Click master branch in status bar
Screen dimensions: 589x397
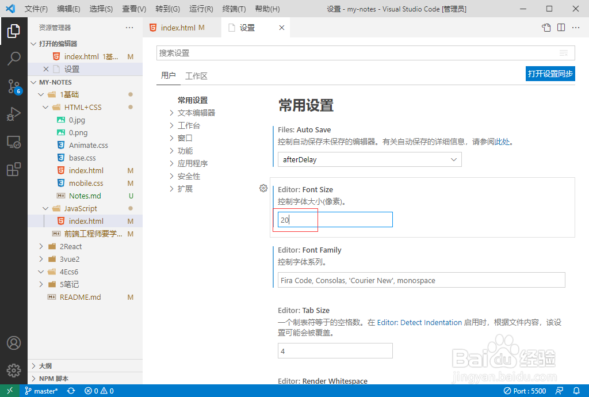point(41,391)
